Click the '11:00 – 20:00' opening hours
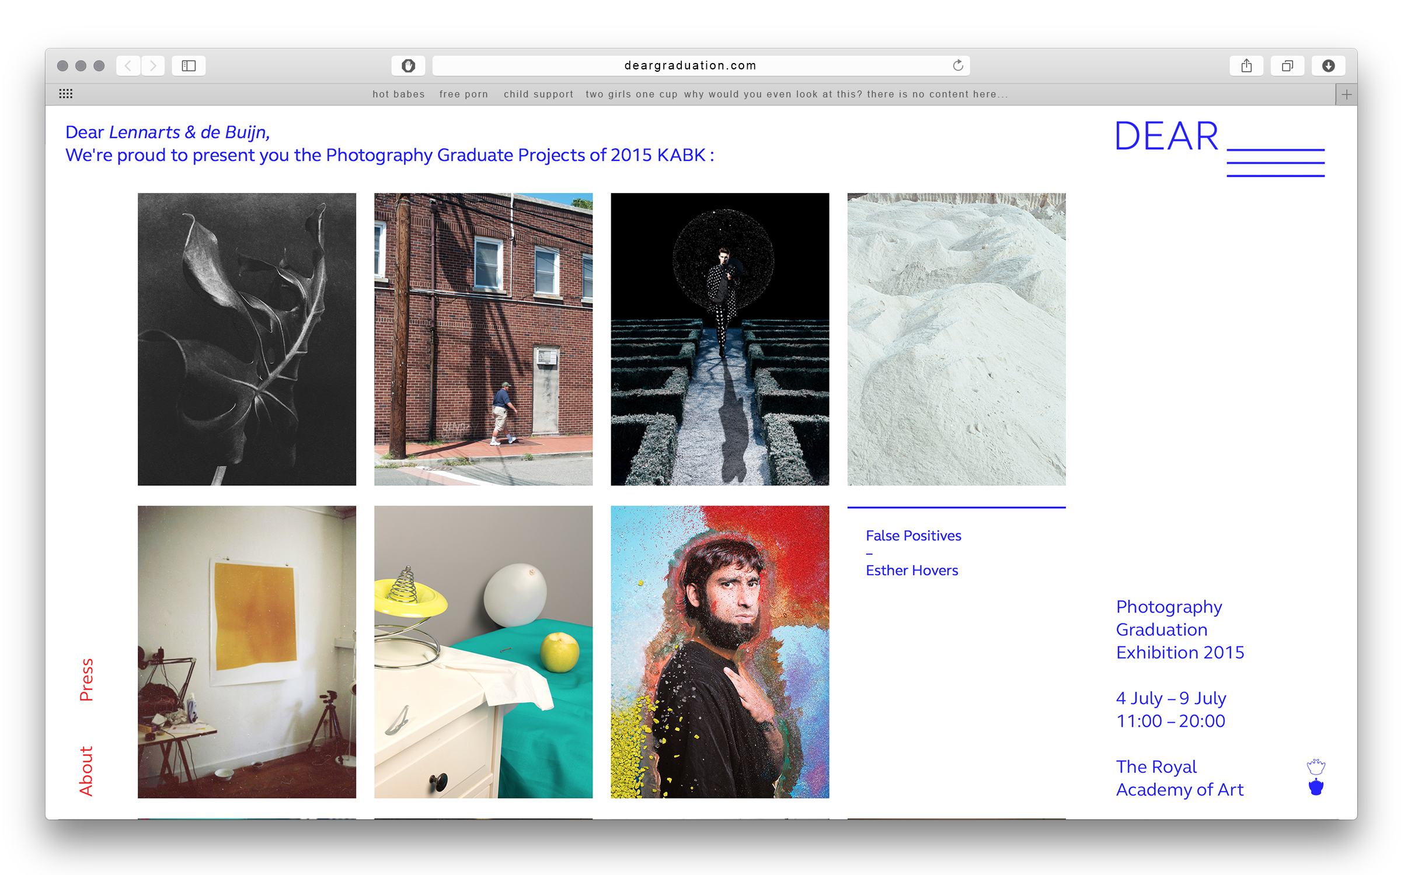The image size is (1401, 875). coord(1170,721)
